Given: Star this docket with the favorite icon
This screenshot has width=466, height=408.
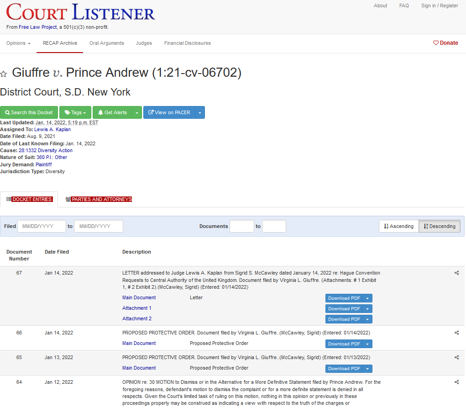Looking at the screenshot, I should coord(4,74).
